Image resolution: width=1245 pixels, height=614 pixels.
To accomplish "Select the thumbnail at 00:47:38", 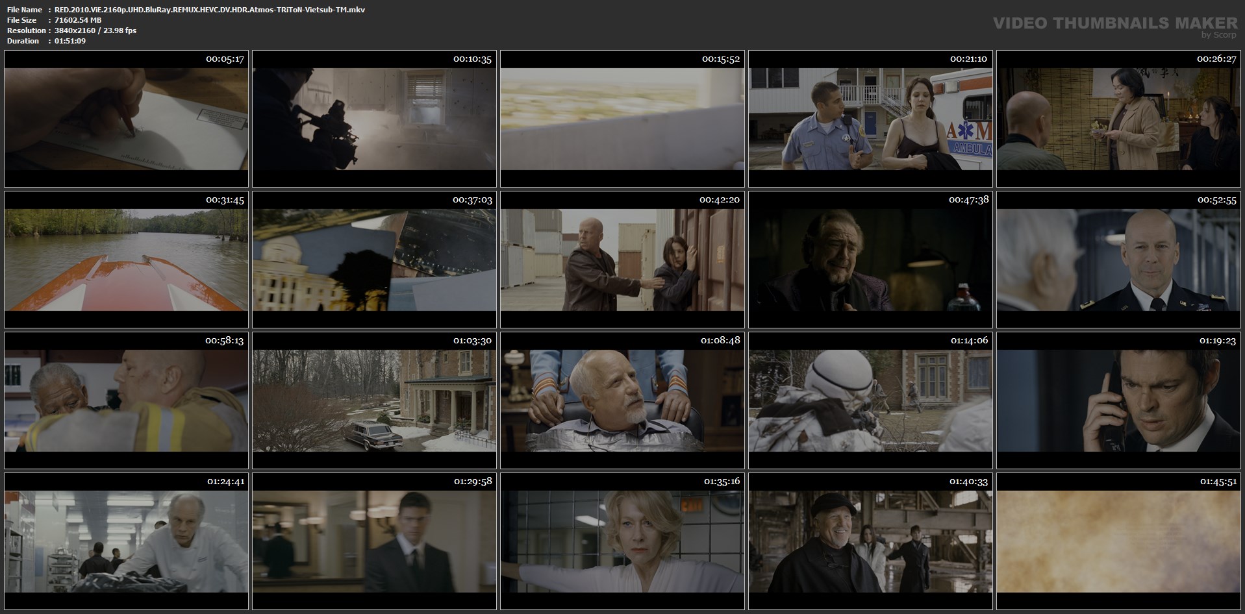I will (x=870, y=260).
